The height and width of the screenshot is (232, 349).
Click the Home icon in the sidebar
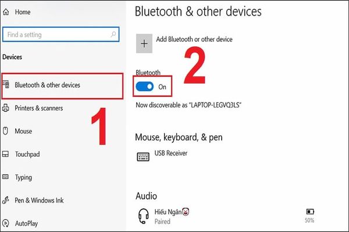pyautogui.click(x=5, y=12)
